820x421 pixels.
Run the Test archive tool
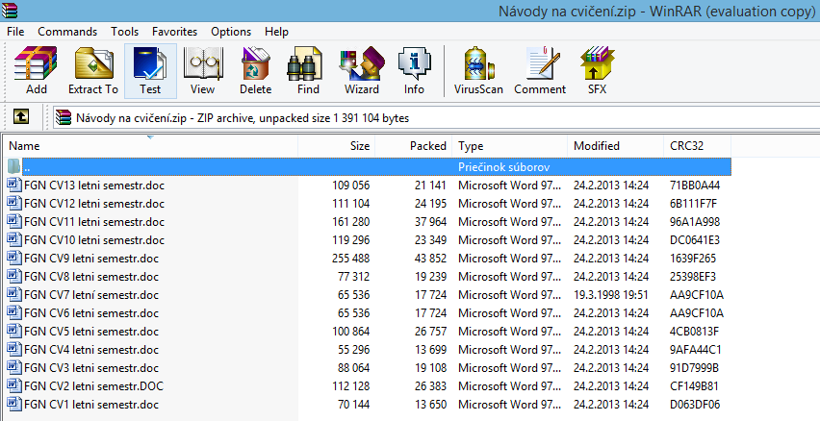150,70
